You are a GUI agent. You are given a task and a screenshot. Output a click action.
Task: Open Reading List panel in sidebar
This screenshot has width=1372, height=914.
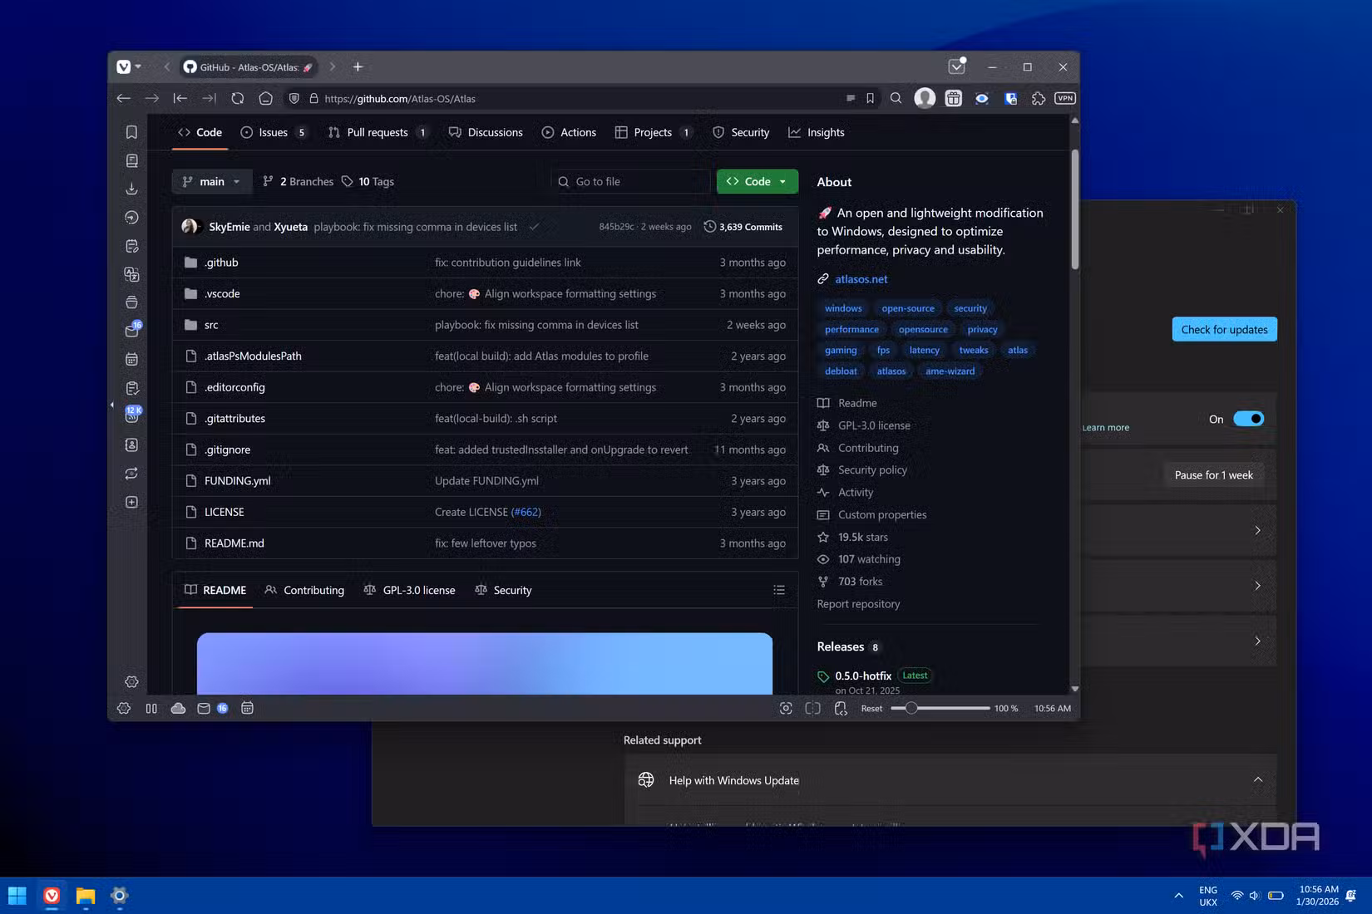tap(131, 160)
